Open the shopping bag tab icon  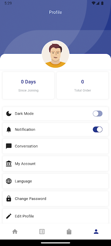point(69,232)
